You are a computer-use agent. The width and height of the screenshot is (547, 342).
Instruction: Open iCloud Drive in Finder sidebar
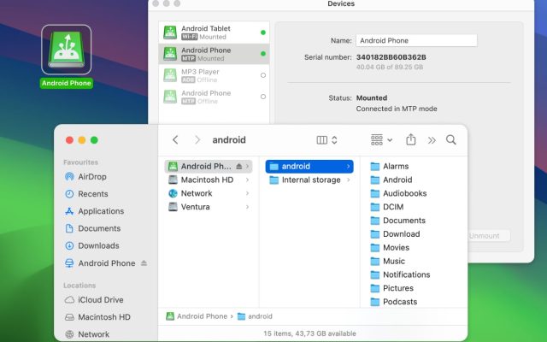point(94,300)
